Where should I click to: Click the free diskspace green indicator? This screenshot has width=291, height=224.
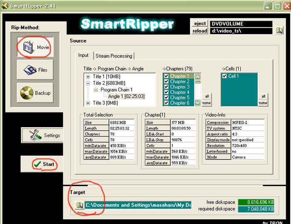[256, 202]
